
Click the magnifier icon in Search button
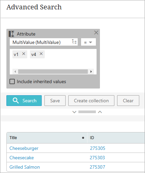pyautogui.click(x=16, y=101)
